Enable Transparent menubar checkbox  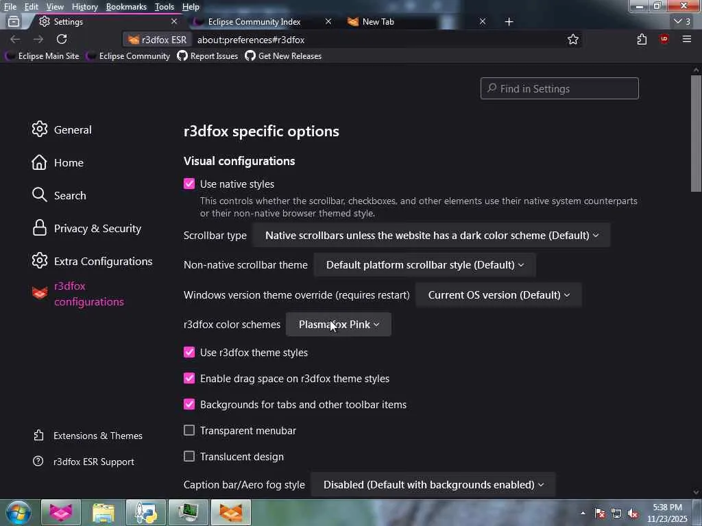tap(189, 430)
